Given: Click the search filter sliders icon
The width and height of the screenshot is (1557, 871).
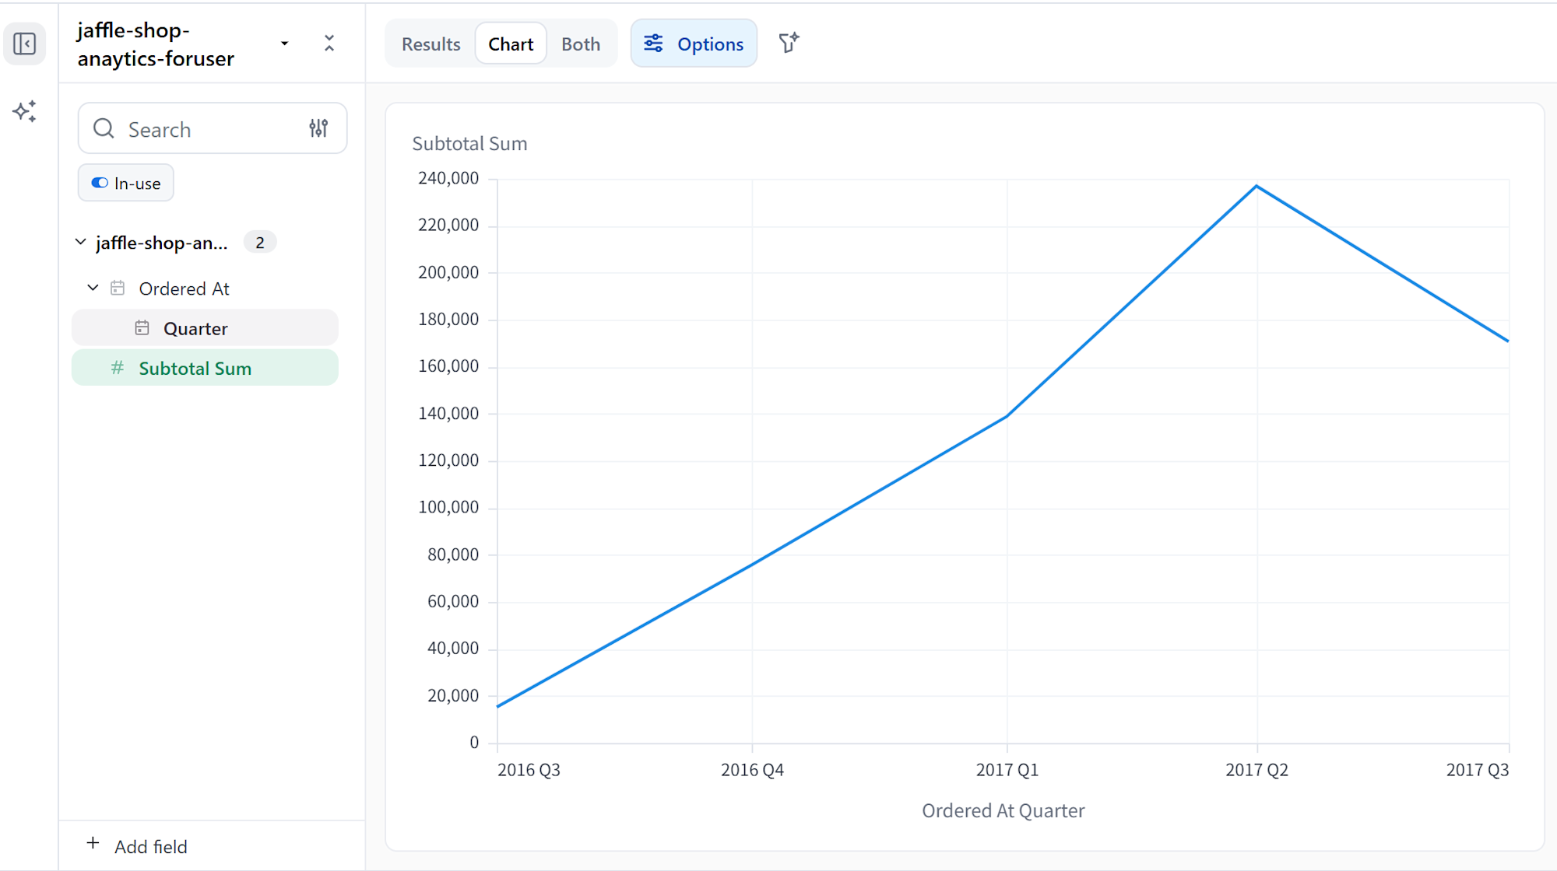Looking at the screenshot, I should 318,128.
